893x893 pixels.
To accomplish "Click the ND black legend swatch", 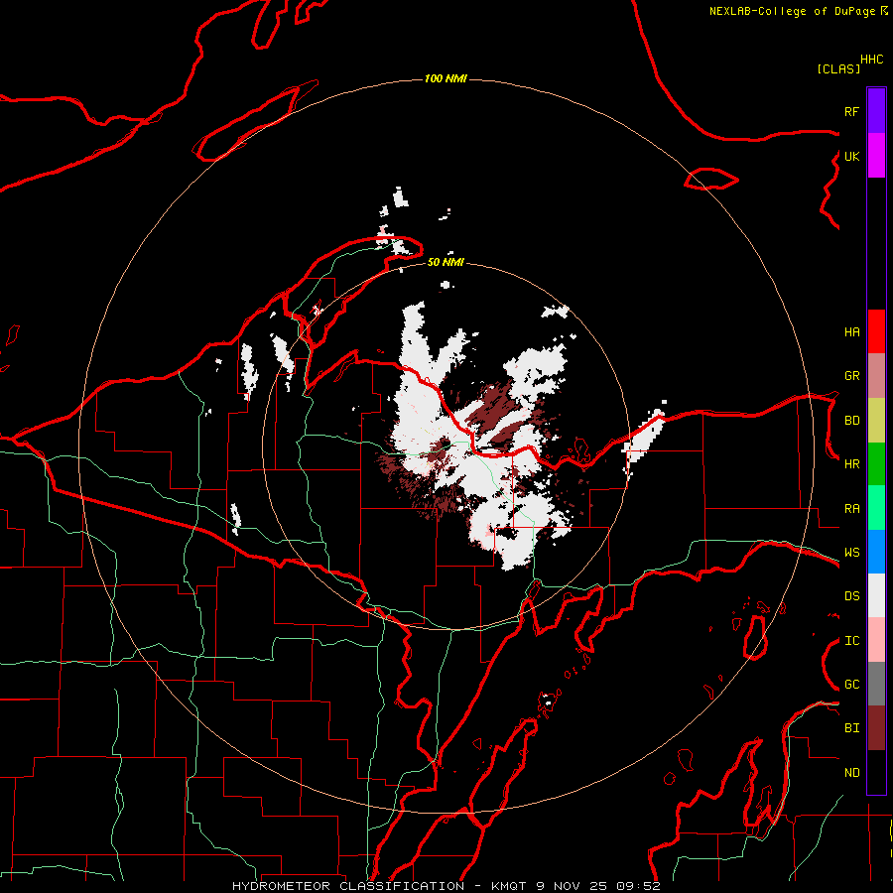I will tap(876, 772).
